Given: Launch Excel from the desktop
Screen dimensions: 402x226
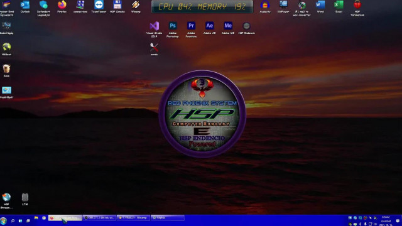Looking at the screenshot, I should pos(339,7).
